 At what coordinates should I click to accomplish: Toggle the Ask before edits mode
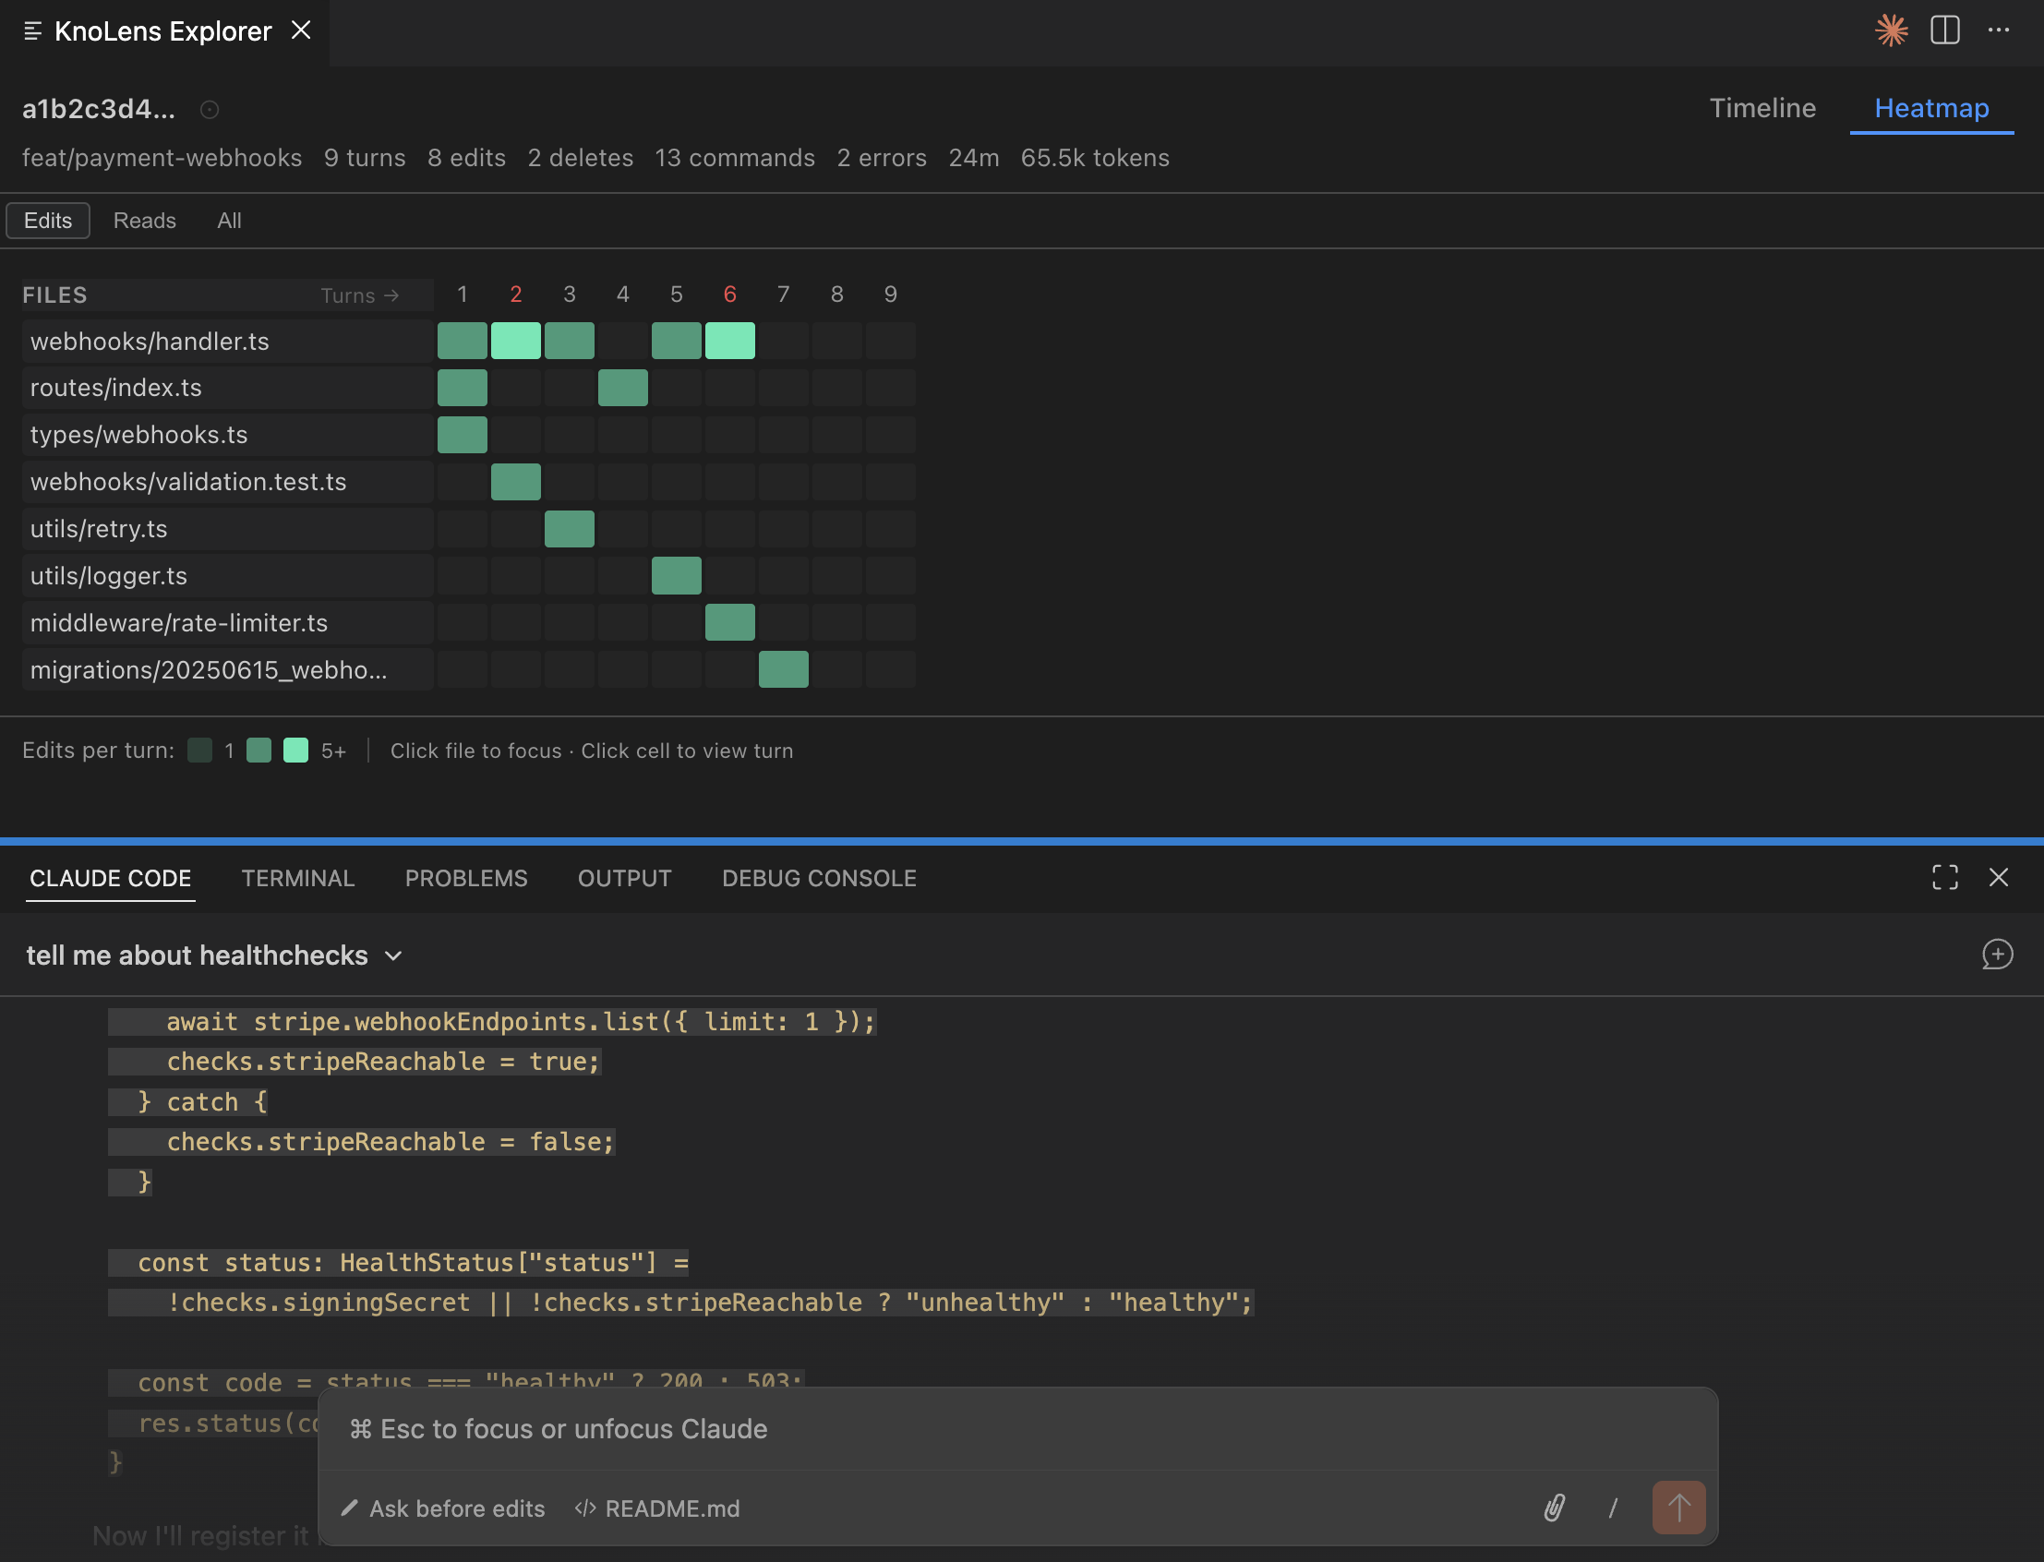[x=443, y=1508]
